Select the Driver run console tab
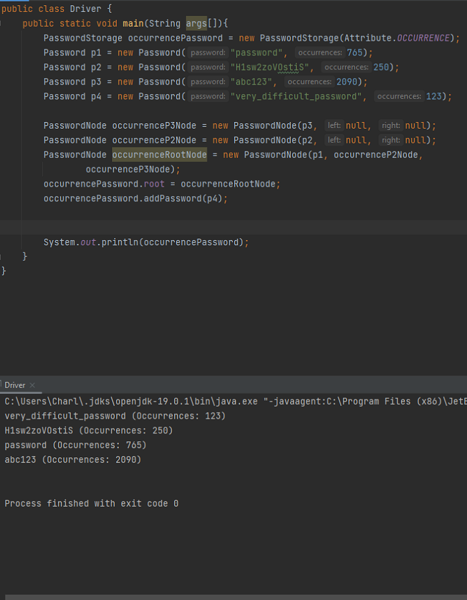Viewport: 467px width, 600px height. click(x=15, y=385)
